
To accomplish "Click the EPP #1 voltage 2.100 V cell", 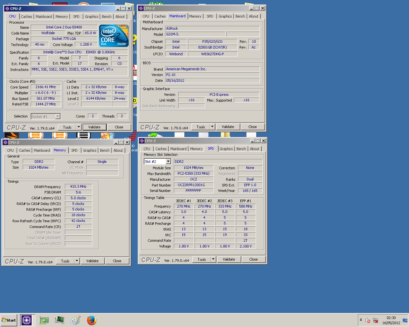I will coord(245,246).
